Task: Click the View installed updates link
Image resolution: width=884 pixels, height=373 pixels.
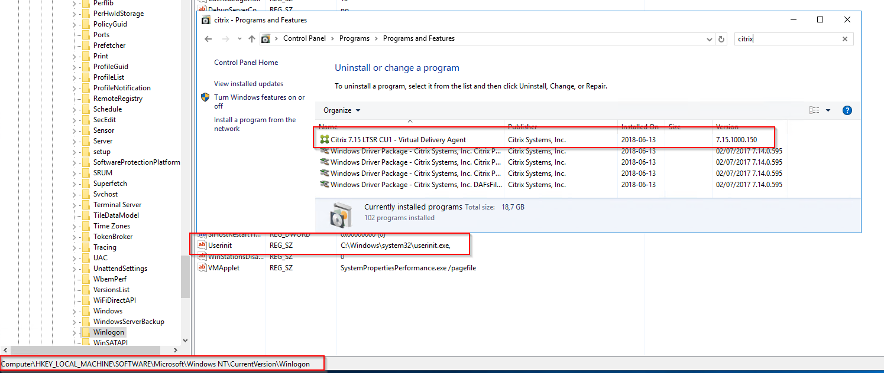Action: 248,84
